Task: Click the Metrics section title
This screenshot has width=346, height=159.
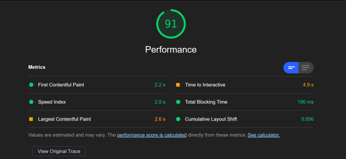Action: tap(37, 67)
